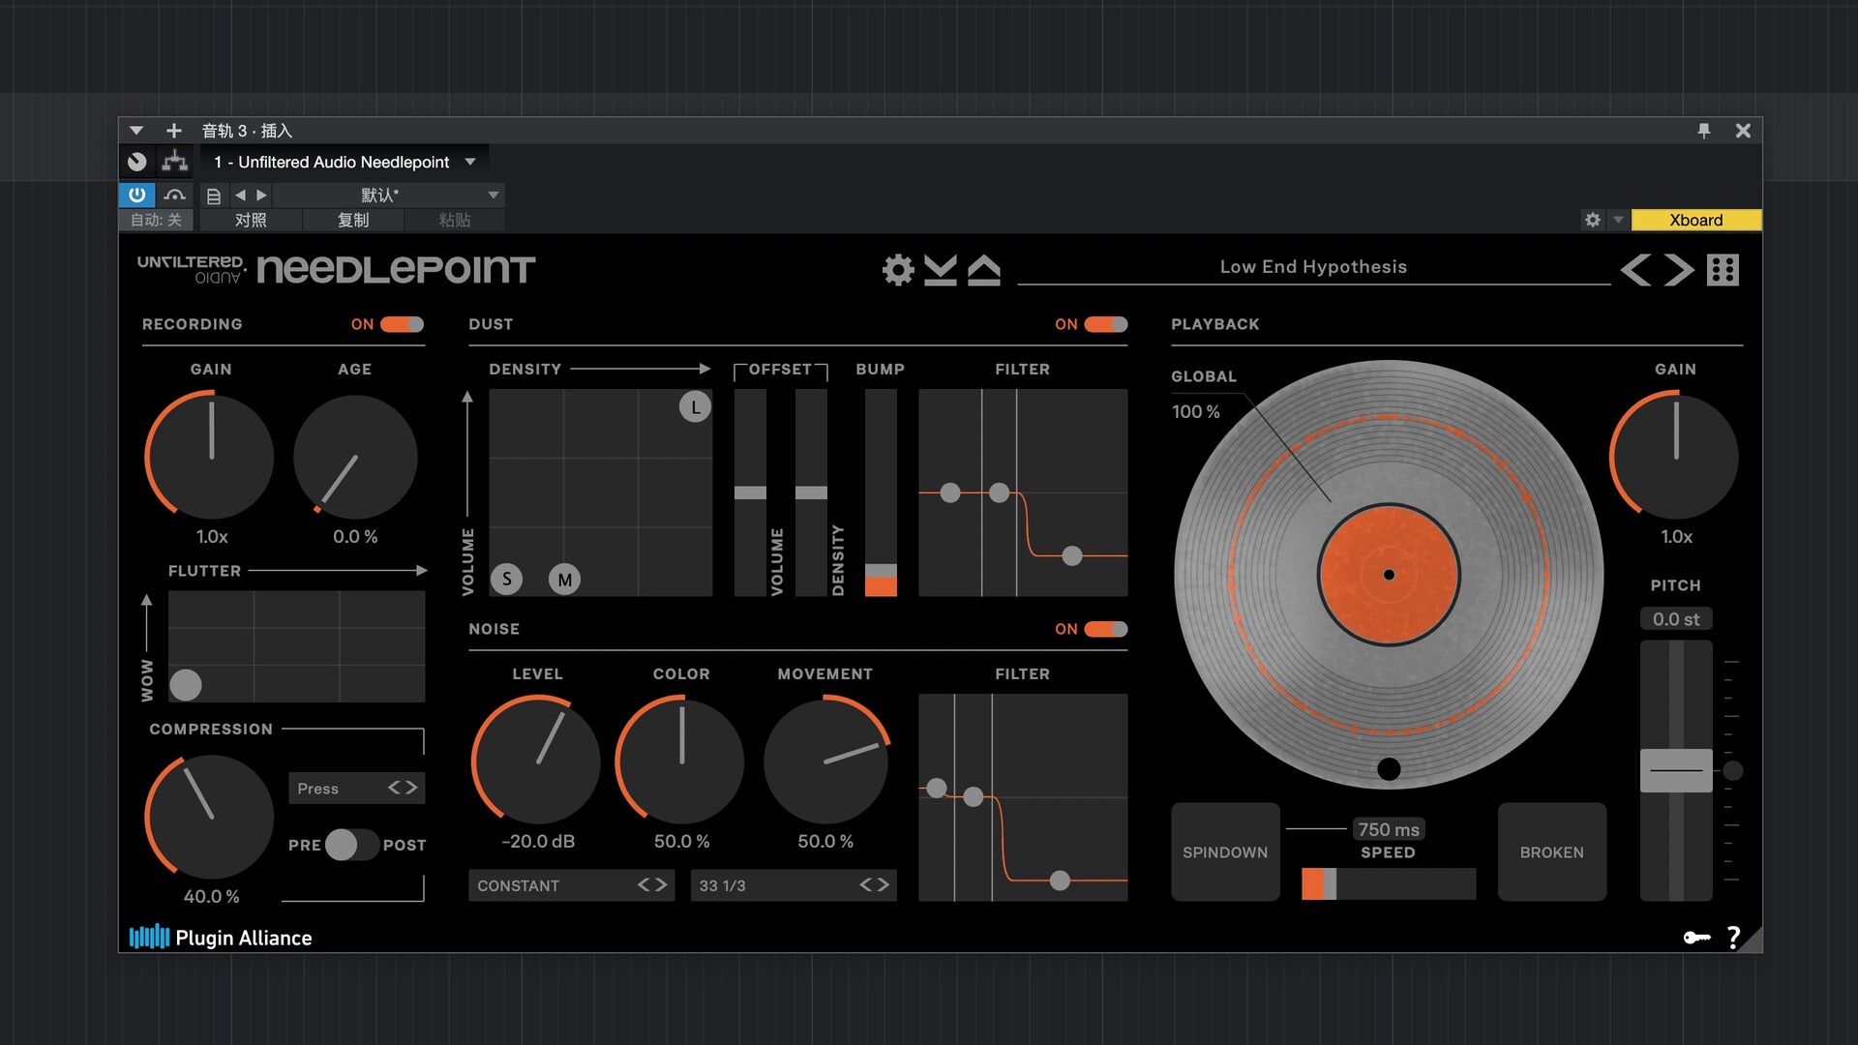Toggle the Spindown button

click(x=1225, y=852)
